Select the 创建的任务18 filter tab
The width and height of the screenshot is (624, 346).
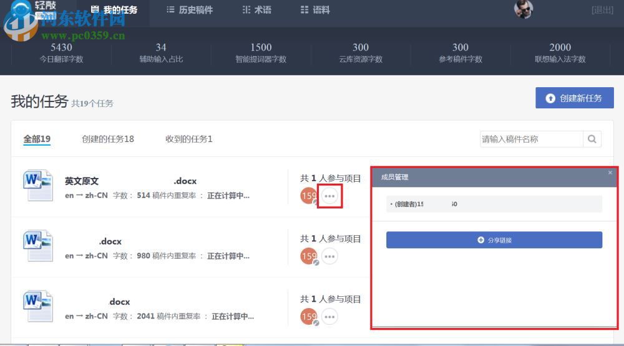tap(108, 139)
